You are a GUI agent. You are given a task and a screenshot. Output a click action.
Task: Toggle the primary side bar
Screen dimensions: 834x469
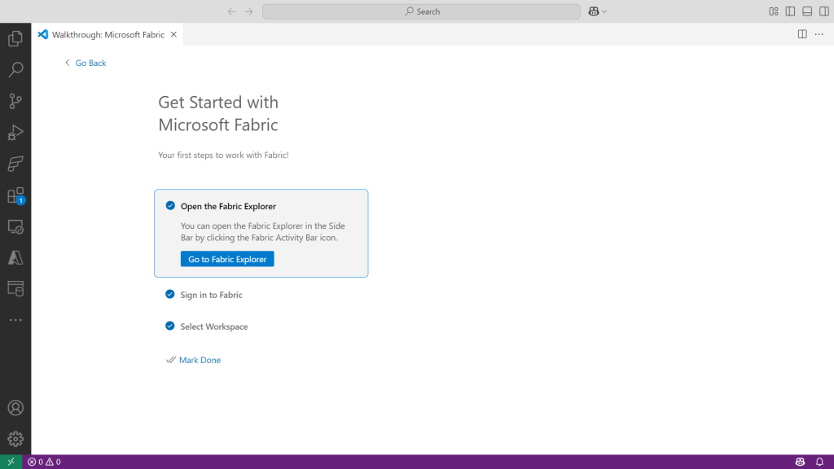[x=790, y=11]
